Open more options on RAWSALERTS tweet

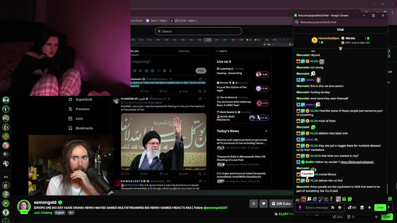coord(205,181)
